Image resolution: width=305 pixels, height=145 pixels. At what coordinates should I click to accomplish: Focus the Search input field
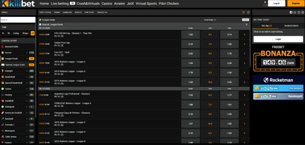click(x=18, y=20)
